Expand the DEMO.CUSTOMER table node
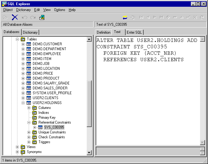The width and height of the screenshot is (208, 164). 23,44
